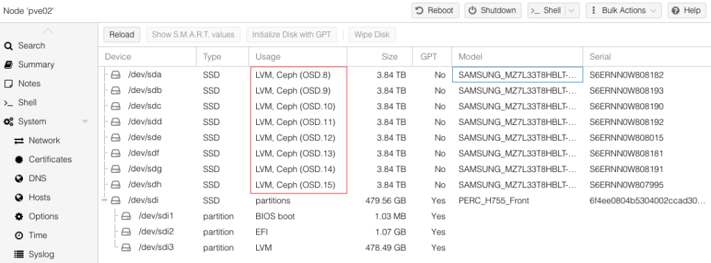Click the partition icon for /dev/sdi2
The image size is (711, 263).
[x=126, y=232]
